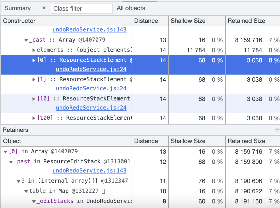Screen dimensions: 280x208
Task: Collapse the _past :: Array @1407079 node
Action: (x=26, y=40)
